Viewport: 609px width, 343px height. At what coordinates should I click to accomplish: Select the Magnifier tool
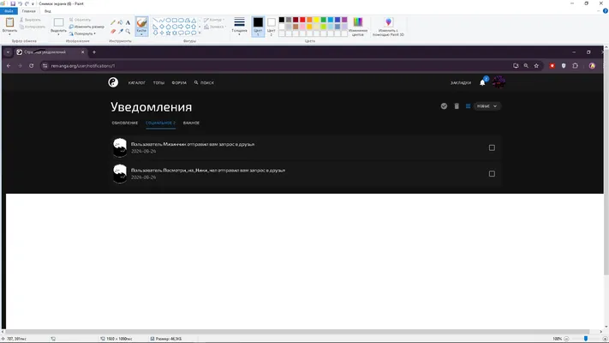128,31
